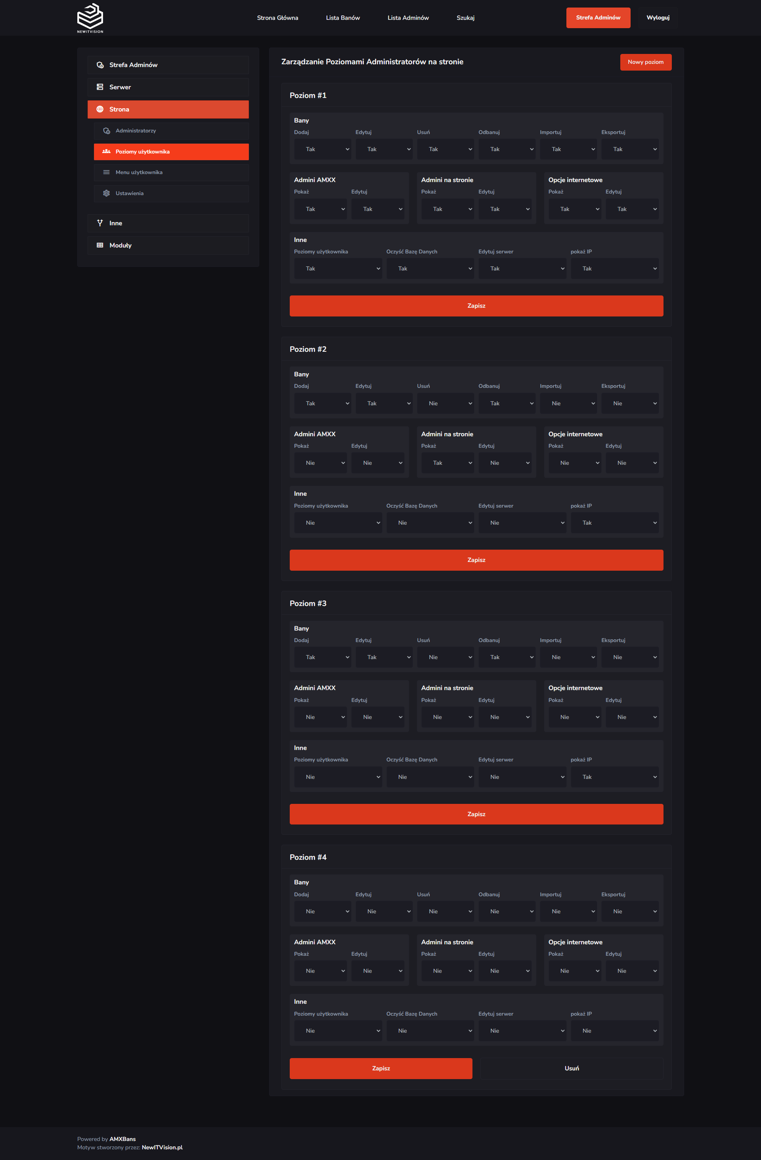
Task: Open Strona Główna in top navigation
Action: [278, 17]
